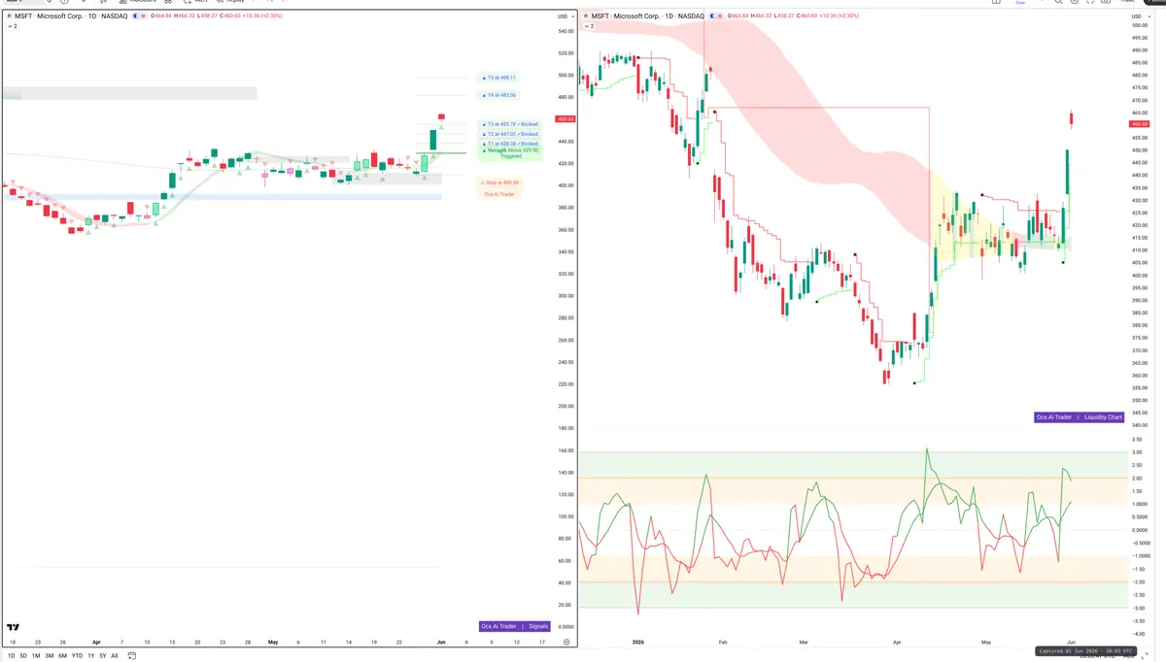Click the 2026 label on right time axis
The height and width of the screenshot is (662, 1166).
coord(638,642)
